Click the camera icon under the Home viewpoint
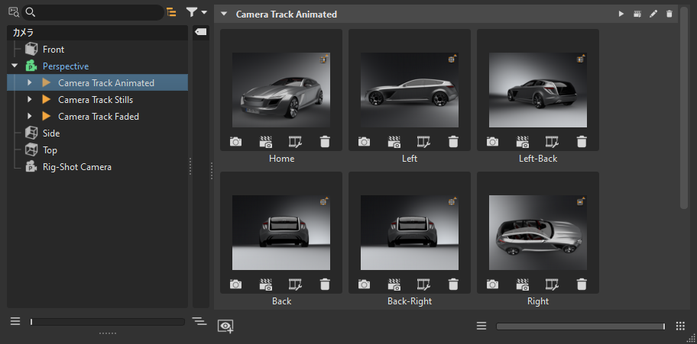This screenshot has width=697, height=344. [236, 142]
